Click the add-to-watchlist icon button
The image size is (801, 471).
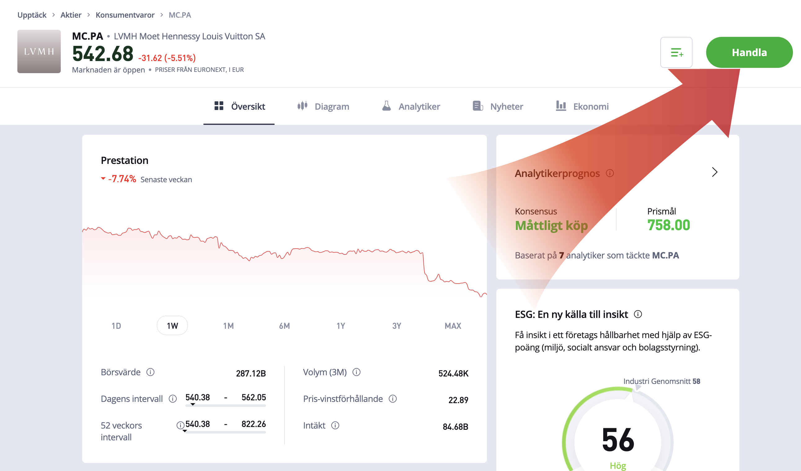676,52
